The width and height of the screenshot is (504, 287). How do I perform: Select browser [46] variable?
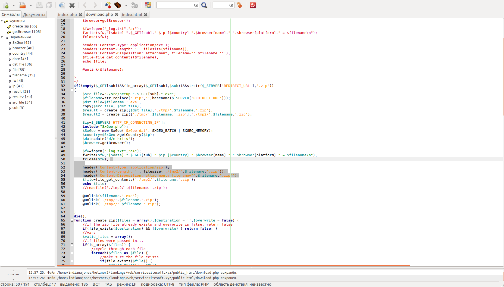(x=23, y=48)
